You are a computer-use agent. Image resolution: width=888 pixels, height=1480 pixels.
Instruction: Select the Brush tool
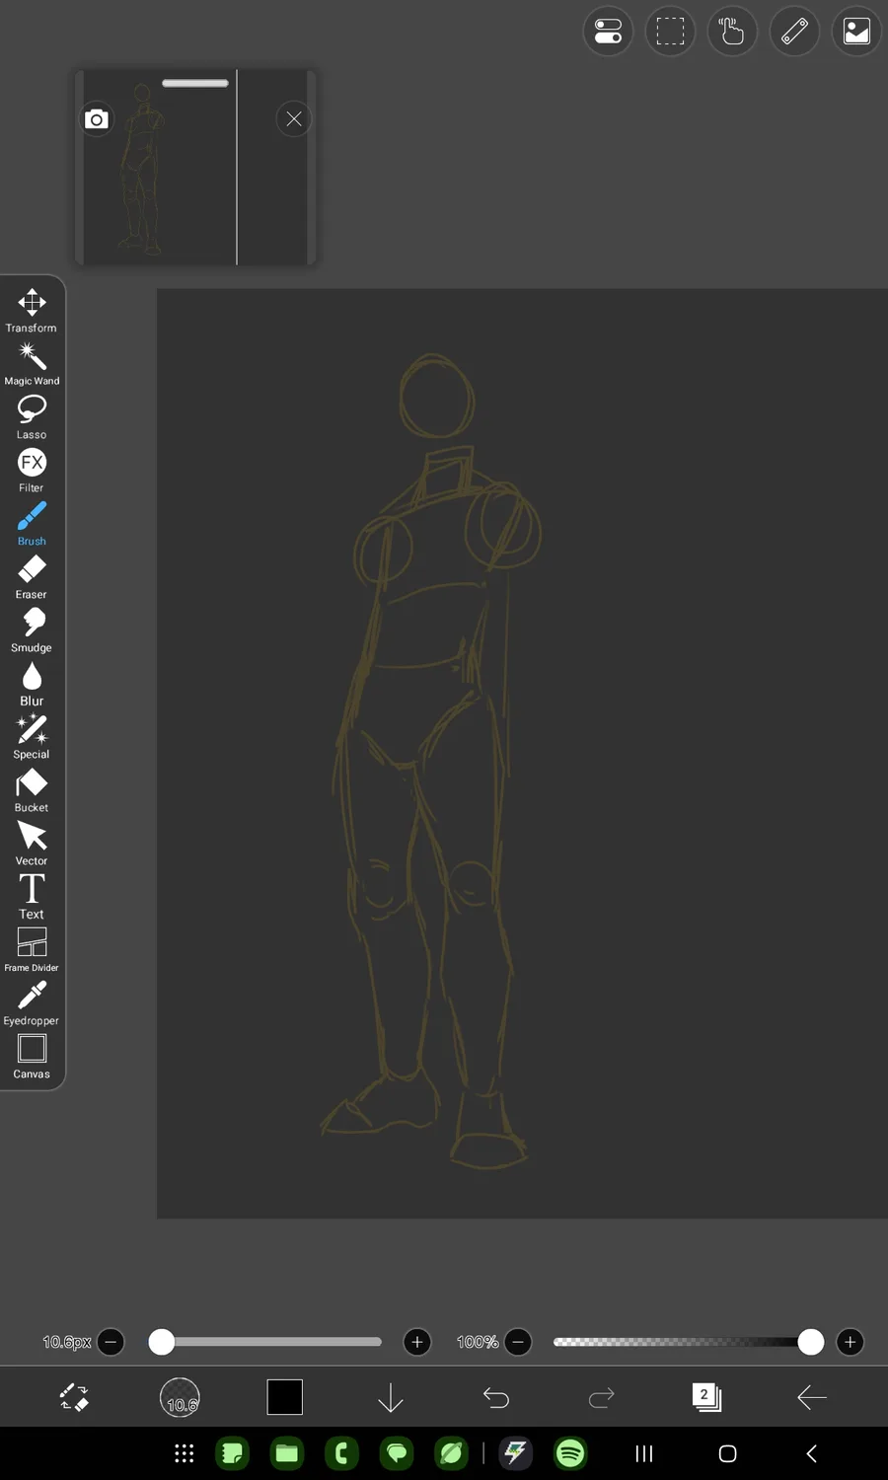[32, 523]
